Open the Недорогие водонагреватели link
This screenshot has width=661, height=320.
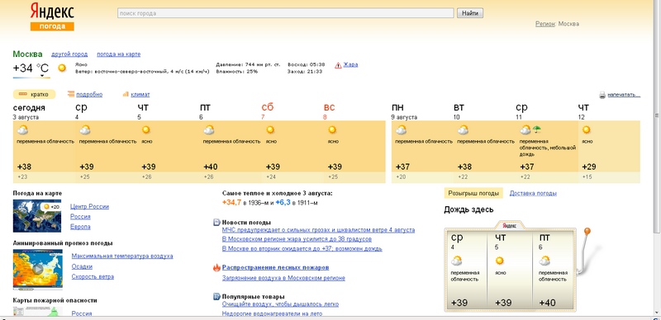pos(272,313)
